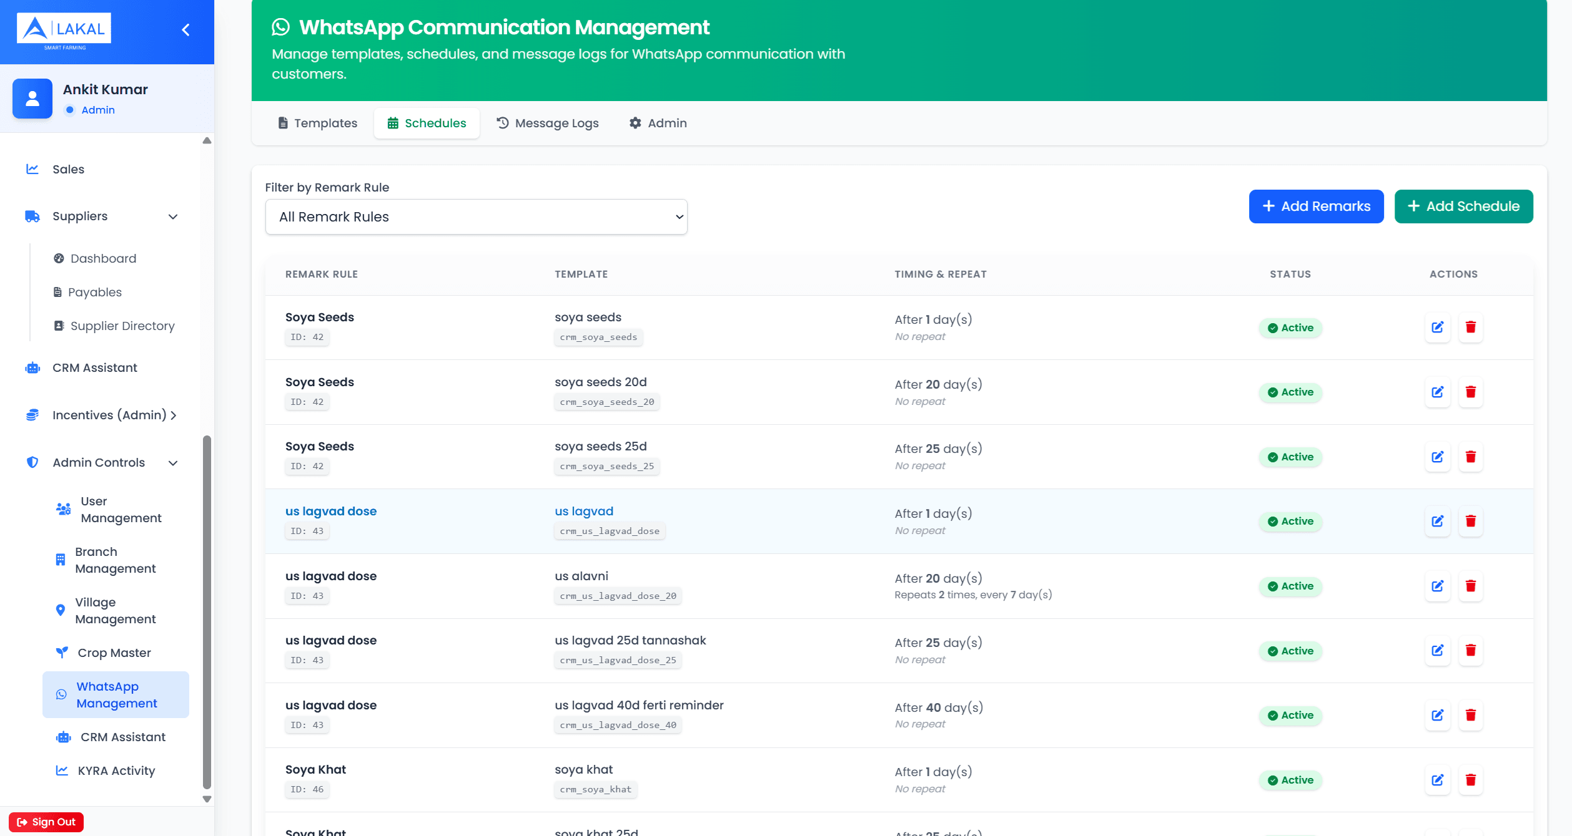
Task: Go to the Admin tab
Action: pyautogui.click(x=658, y=123)
